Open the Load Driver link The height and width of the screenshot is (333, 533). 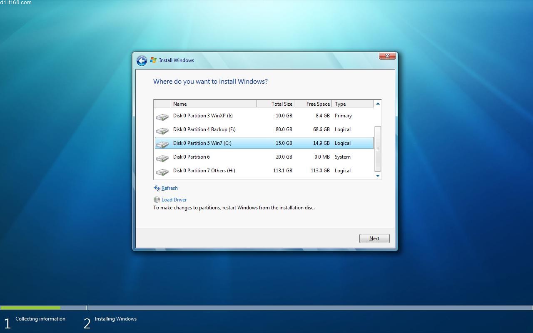pos(174,200)
